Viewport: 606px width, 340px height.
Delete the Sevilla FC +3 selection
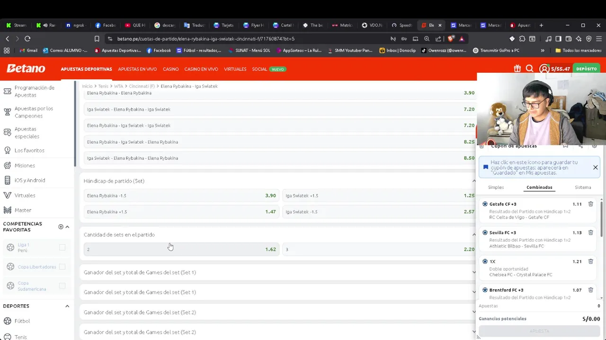click(590, 232)
